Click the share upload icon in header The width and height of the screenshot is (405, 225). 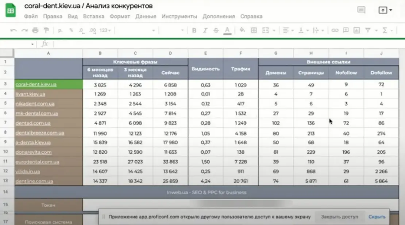click(x=383, y=10)
